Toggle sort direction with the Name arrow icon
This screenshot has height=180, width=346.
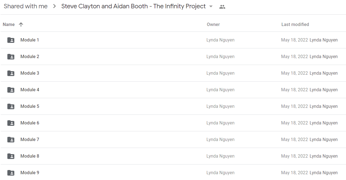21,24
